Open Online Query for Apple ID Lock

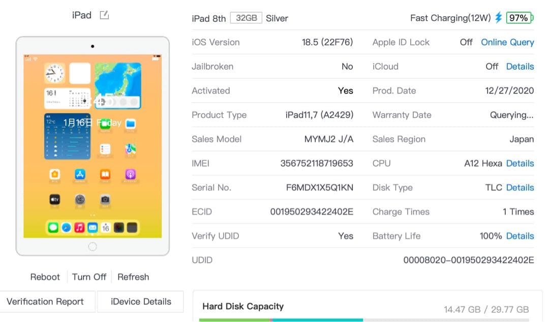[x=507, y=42]
